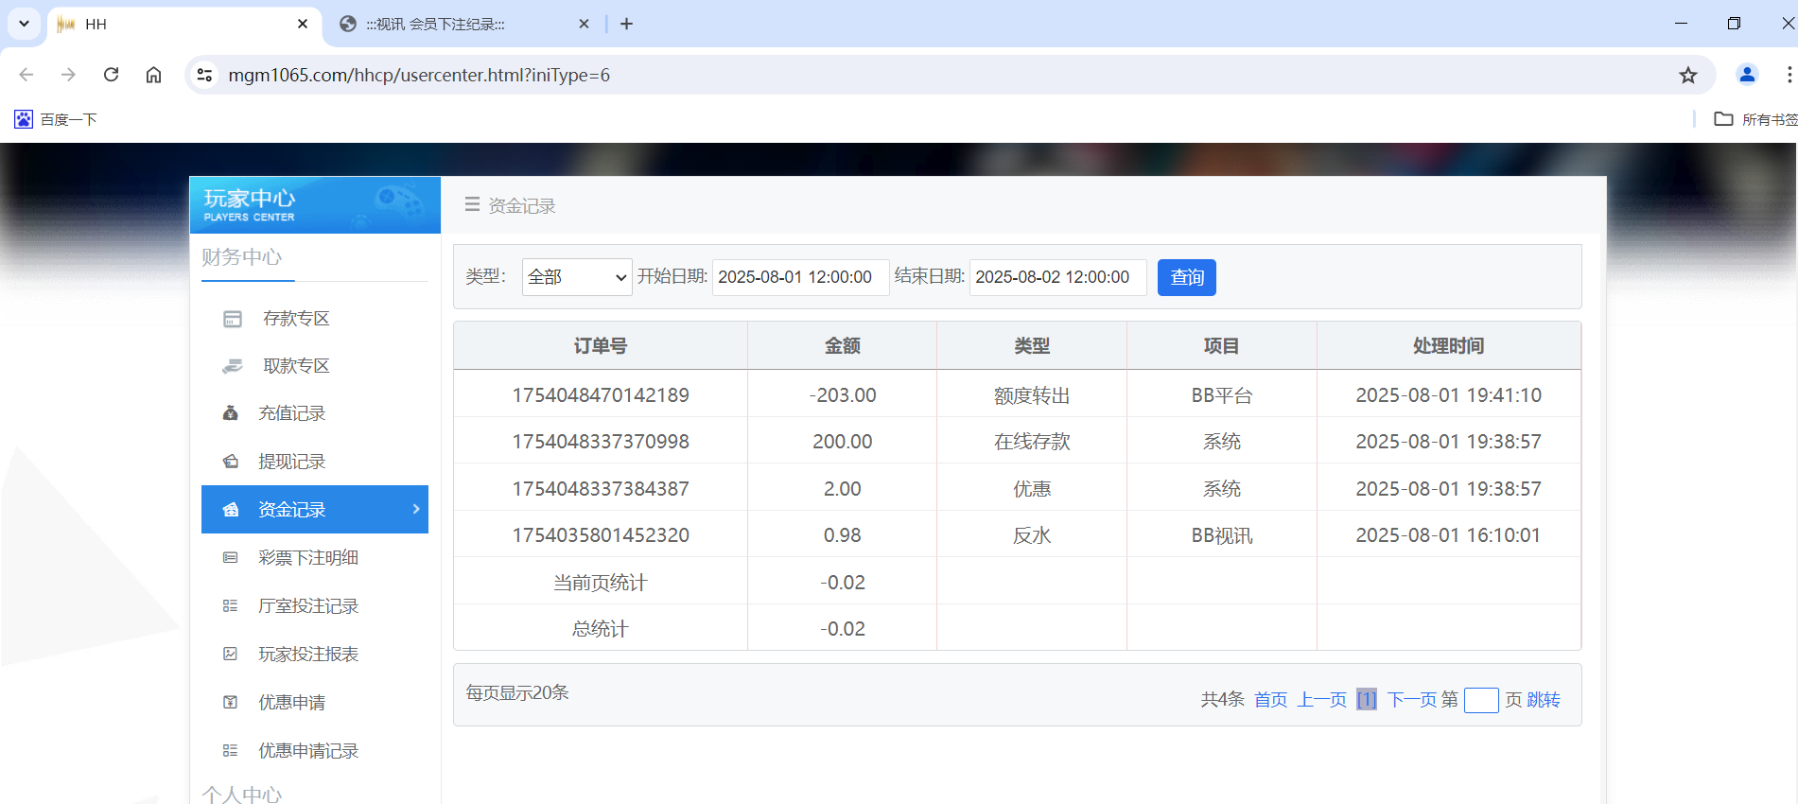
Task: Click the page number input box
Action: [x=1480, y=700]
